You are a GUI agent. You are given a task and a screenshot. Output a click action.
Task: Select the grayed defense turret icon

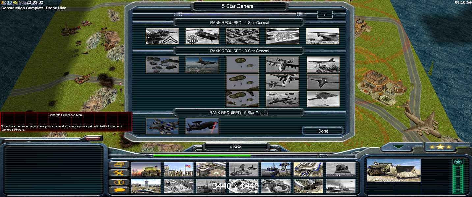pyautogui.click(x=341, y=169)
